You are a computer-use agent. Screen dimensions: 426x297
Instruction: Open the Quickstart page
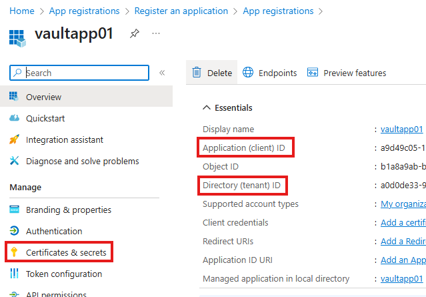[x=45, y=119]
